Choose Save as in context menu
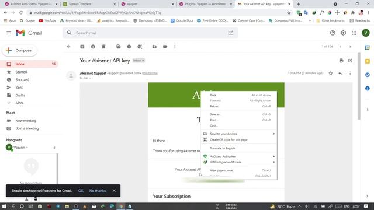 click(x=239, y=114)
